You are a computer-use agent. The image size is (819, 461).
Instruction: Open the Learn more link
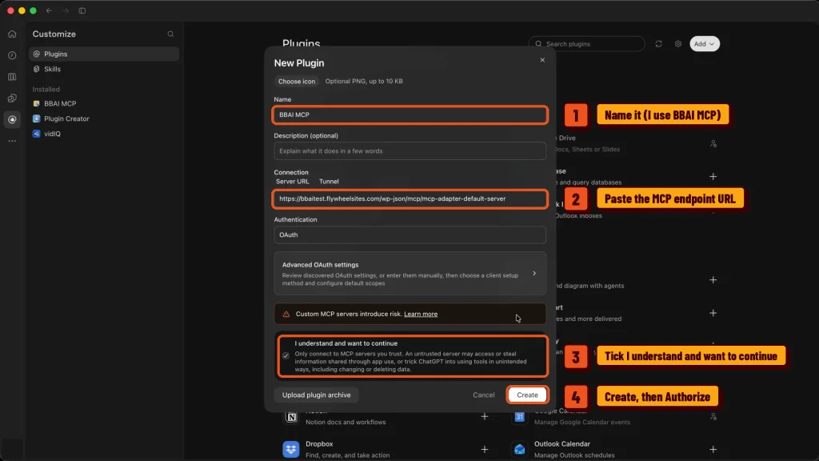tap(421, 314)
